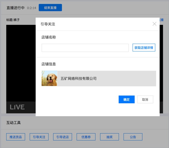Close the 引导关注 dialog with the X
This screenshot has height=148, width=169.
154,24
